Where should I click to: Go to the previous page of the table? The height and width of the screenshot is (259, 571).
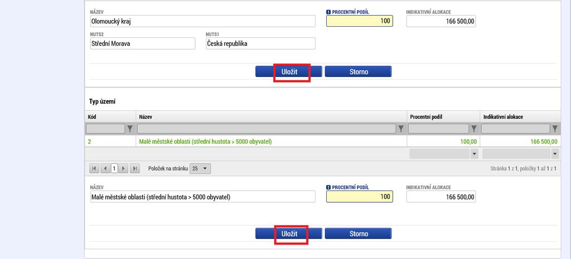point(105,168)
